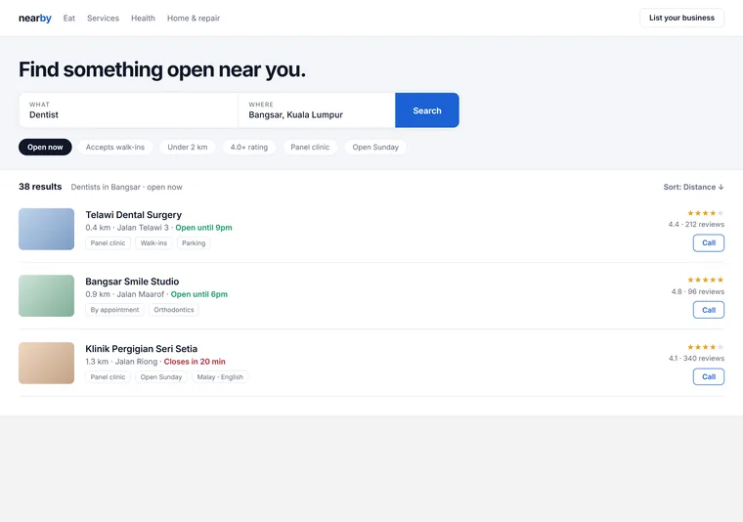Click 4.4 · 212 reviews text
The height and width of the screenshot is (522, 743).
click(696, 224)
